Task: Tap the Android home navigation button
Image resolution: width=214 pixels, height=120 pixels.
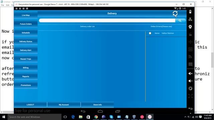Action: (x=100, y=111)
